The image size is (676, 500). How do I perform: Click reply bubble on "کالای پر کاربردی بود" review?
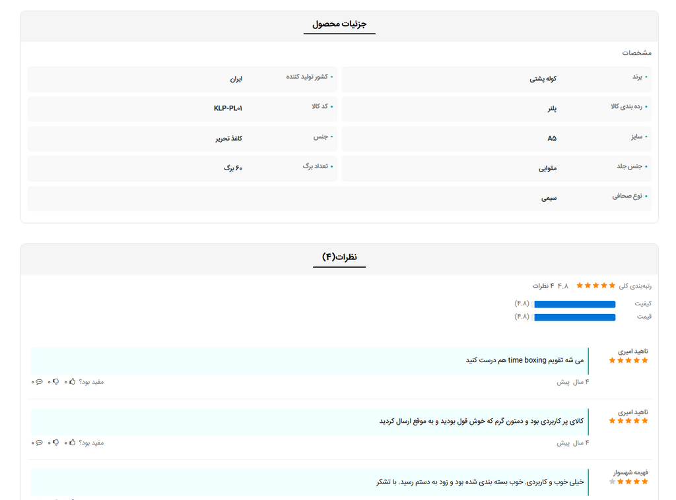tap(39, 443)
